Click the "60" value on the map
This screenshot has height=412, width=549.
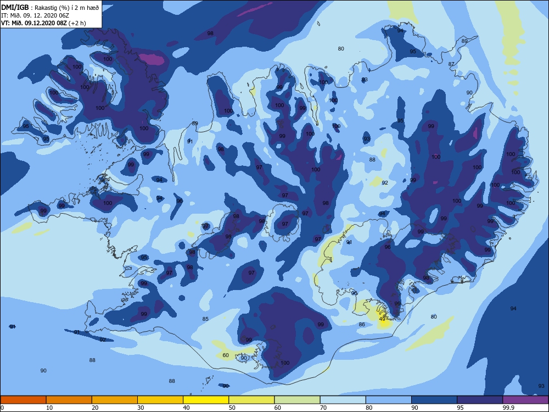226,355
